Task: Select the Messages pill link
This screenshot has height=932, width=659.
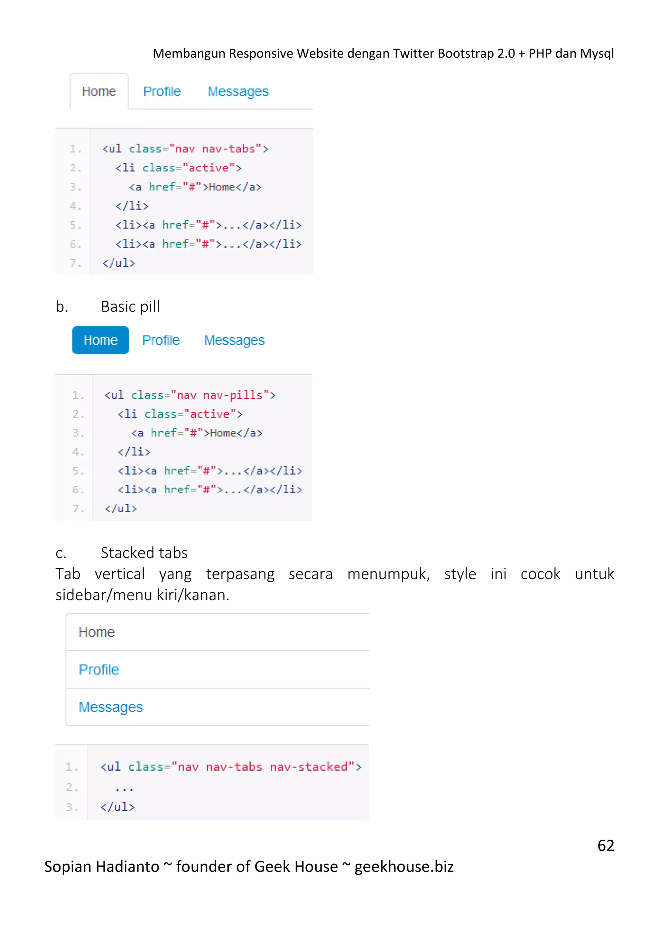Action: tap(235, 340)
